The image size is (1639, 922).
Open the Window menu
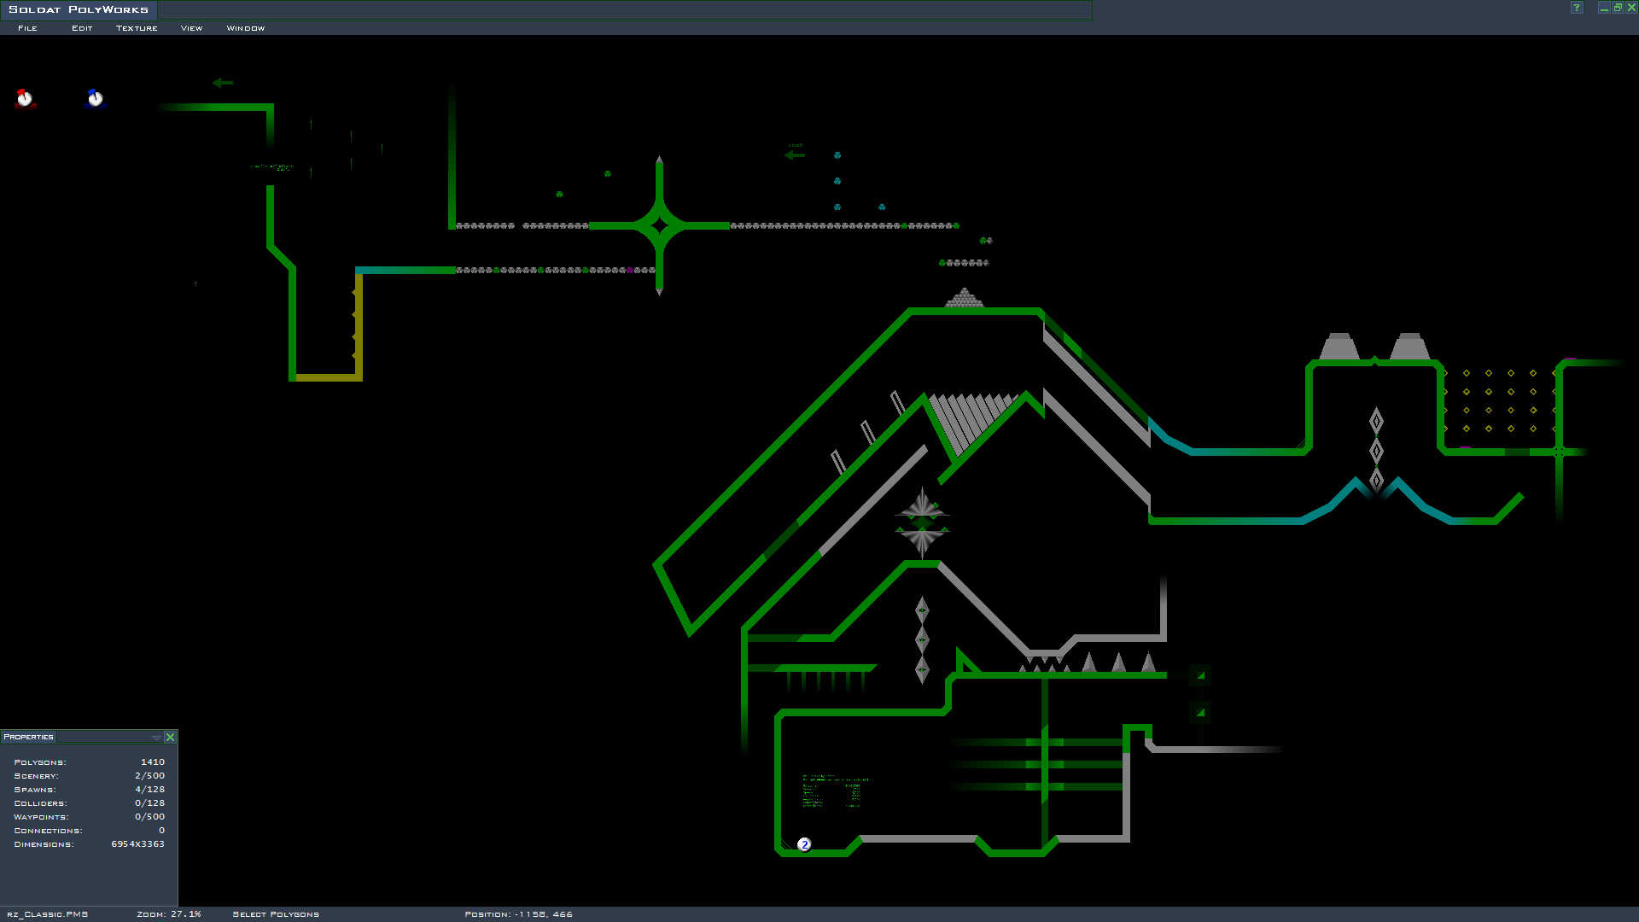click(x=245, y=28)
